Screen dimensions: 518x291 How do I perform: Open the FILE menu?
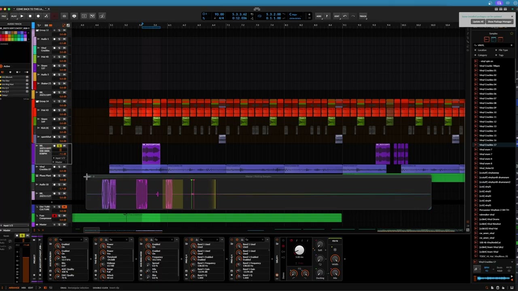click(x=4, y=16)
